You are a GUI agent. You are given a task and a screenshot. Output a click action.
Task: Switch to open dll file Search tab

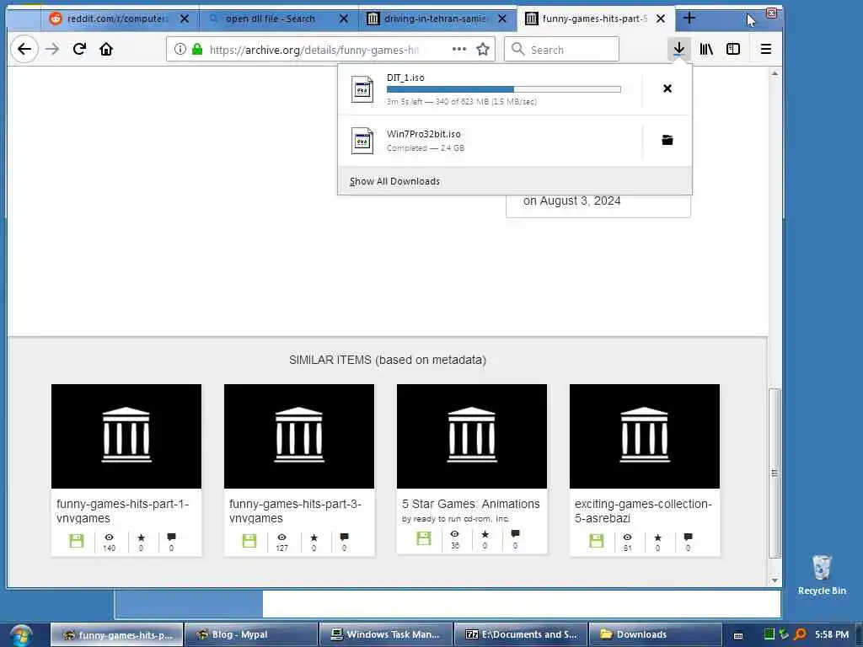point(278,19)
